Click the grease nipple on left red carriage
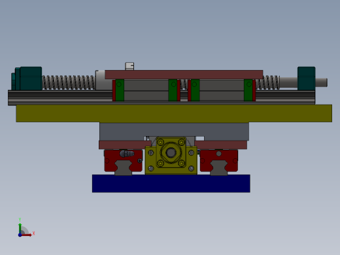The width and height of the screenshot is (340, 255). pyautogui.click(x=127, y=154)
